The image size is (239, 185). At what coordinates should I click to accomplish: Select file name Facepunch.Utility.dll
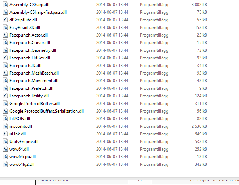[x=29, y=96]
